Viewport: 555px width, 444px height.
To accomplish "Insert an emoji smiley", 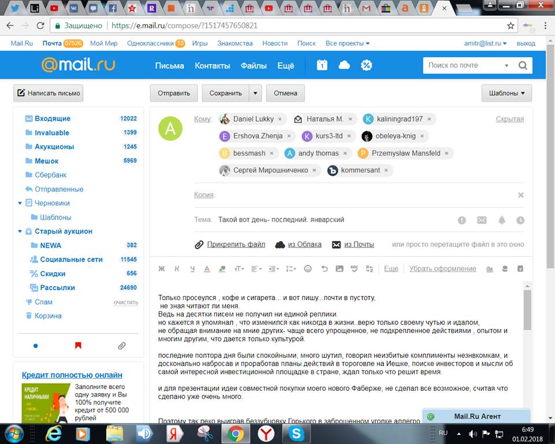I will click(x=308, y=269).
